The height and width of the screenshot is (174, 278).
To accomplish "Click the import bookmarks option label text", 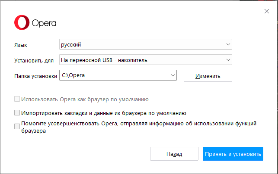I will [104, 113].
